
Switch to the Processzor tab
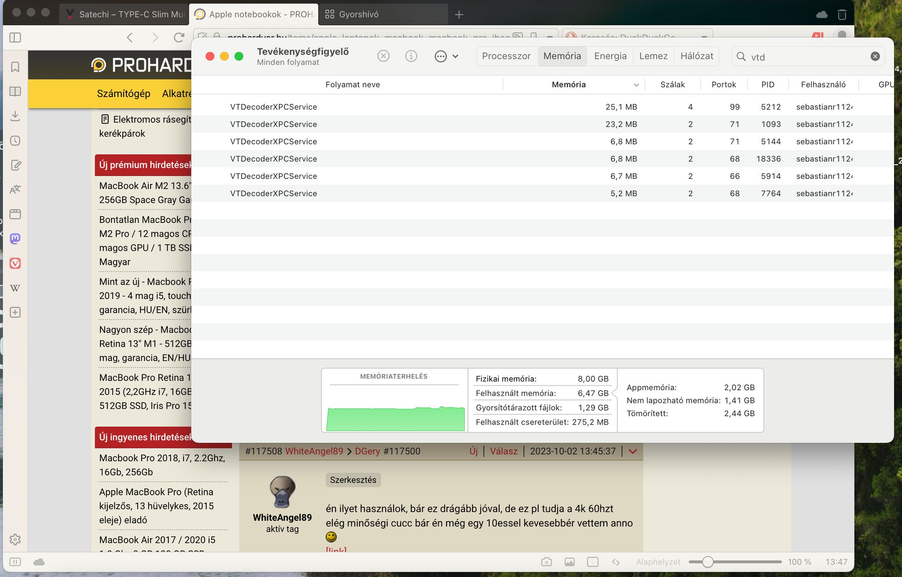point(506,56)
